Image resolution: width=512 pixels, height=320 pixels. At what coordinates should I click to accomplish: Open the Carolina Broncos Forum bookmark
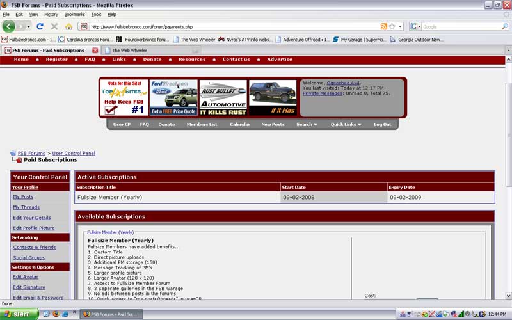pyautogui.click(x=86, y=39)
